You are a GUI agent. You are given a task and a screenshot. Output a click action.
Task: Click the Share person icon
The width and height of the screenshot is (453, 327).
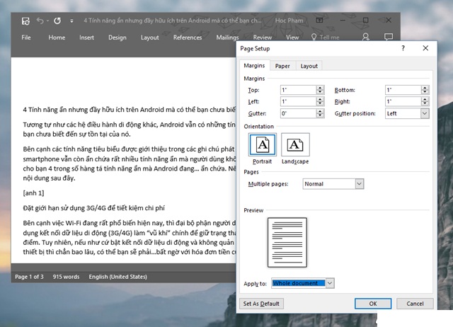(x=366, y=37)
